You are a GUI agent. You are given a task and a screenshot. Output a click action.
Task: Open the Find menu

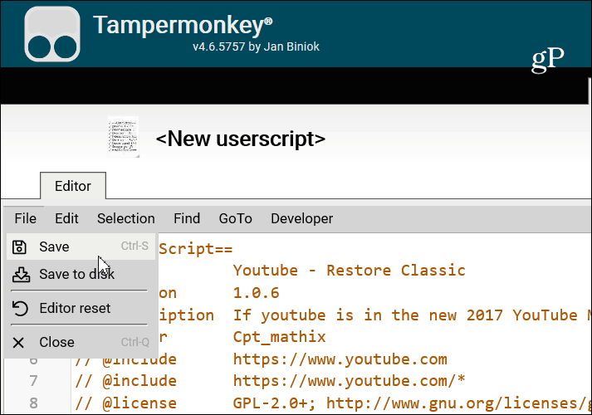tap(187, 218)
